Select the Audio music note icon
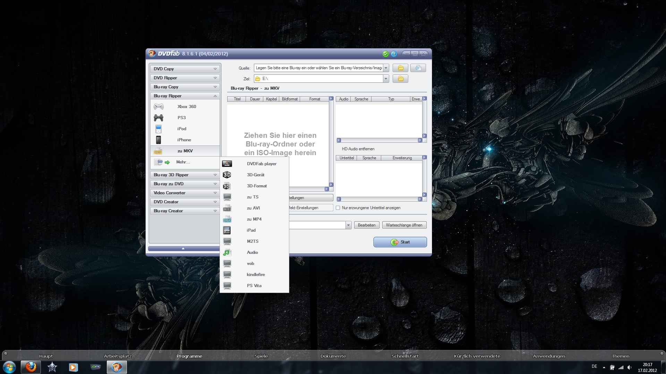The width and height of the screenshot is (666, 374). tap(227, 252)
